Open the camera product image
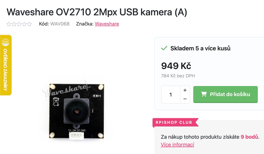Image resolution: width=264 pixels, height=154 pixels. click(77, 111)
